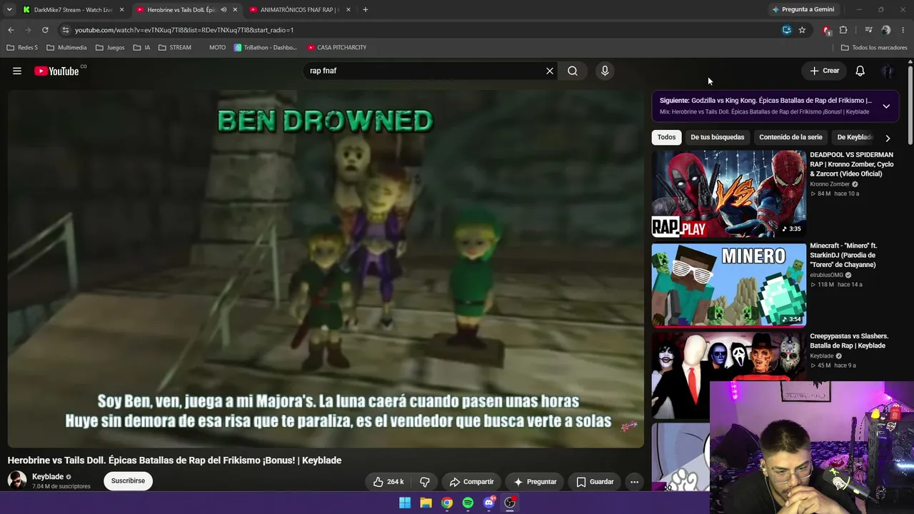Viewport: 914px width, 514px height.
Task: Open Chrome's three-dot menu
Action: tap(903, 30)
